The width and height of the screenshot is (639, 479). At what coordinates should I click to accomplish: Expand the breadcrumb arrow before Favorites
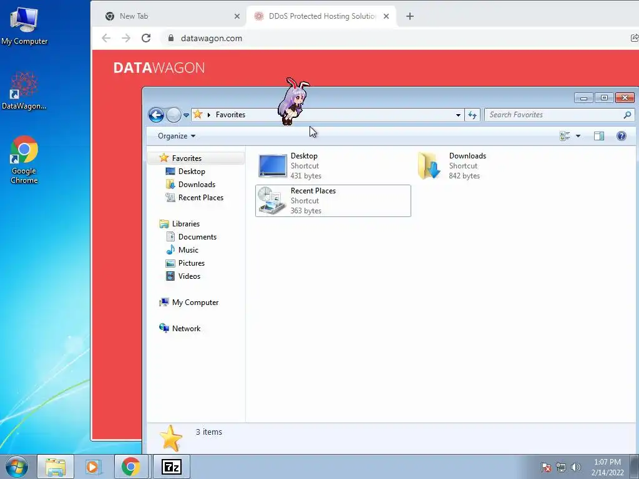(x=208, y=115)
